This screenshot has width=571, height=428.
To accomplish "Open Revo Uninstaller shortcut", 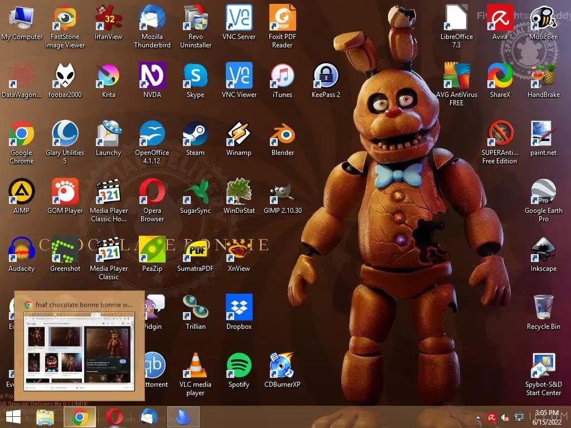I will click(196, 26).
